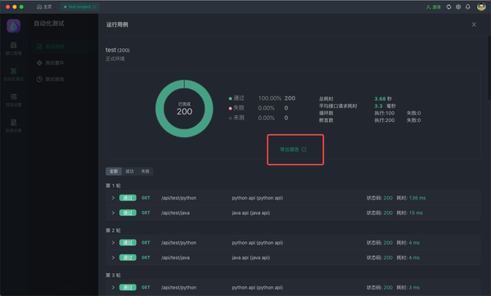Image resolution: width=491 pixels, height=296 pixels.
Task: Click the 自动化测试 panel heading
Action: (49, 23)
